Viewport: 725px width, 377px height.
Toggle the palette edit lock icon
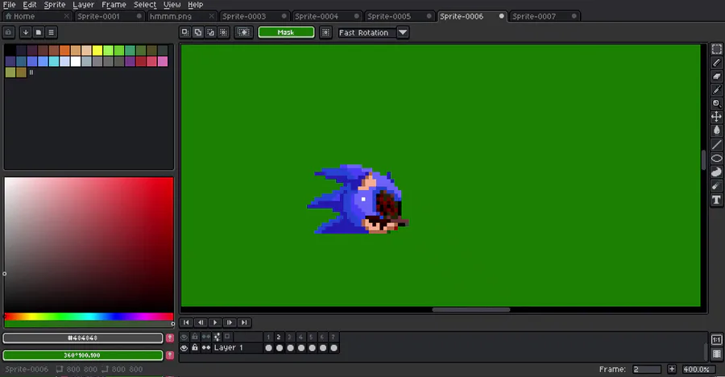pyautogui.click(x=9, y=32)
